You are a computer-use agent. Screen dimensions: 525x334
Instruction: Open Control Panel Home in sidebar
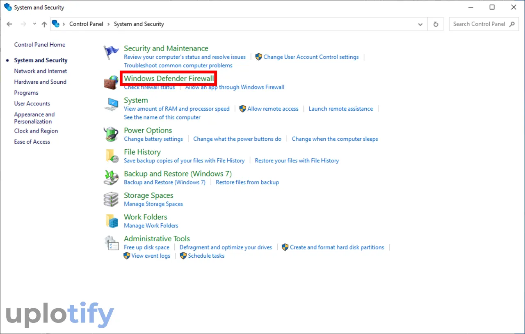[40, 45]
